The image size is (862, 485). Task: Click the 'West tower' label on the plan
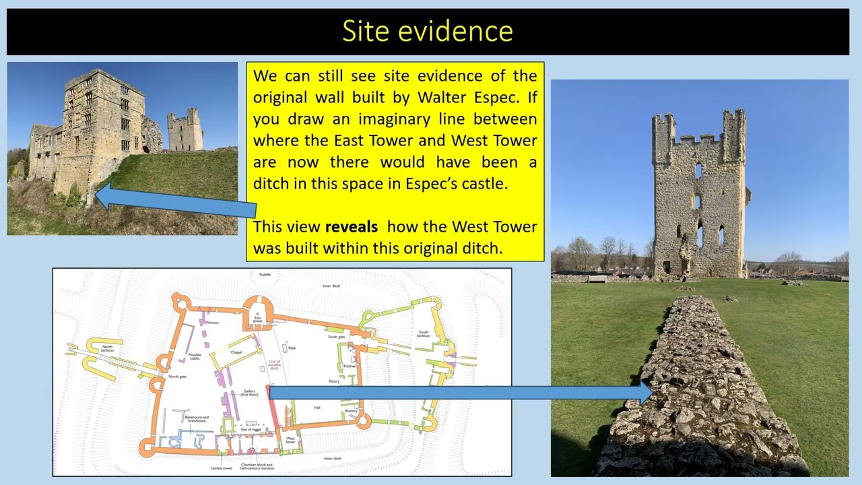click(x=291, y=440)
